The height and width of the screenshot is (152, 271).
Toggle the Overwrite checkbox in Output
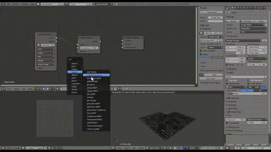click(227, 80)
